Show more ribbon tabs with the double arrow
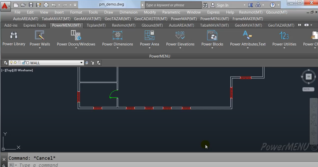 pos(300,25)
